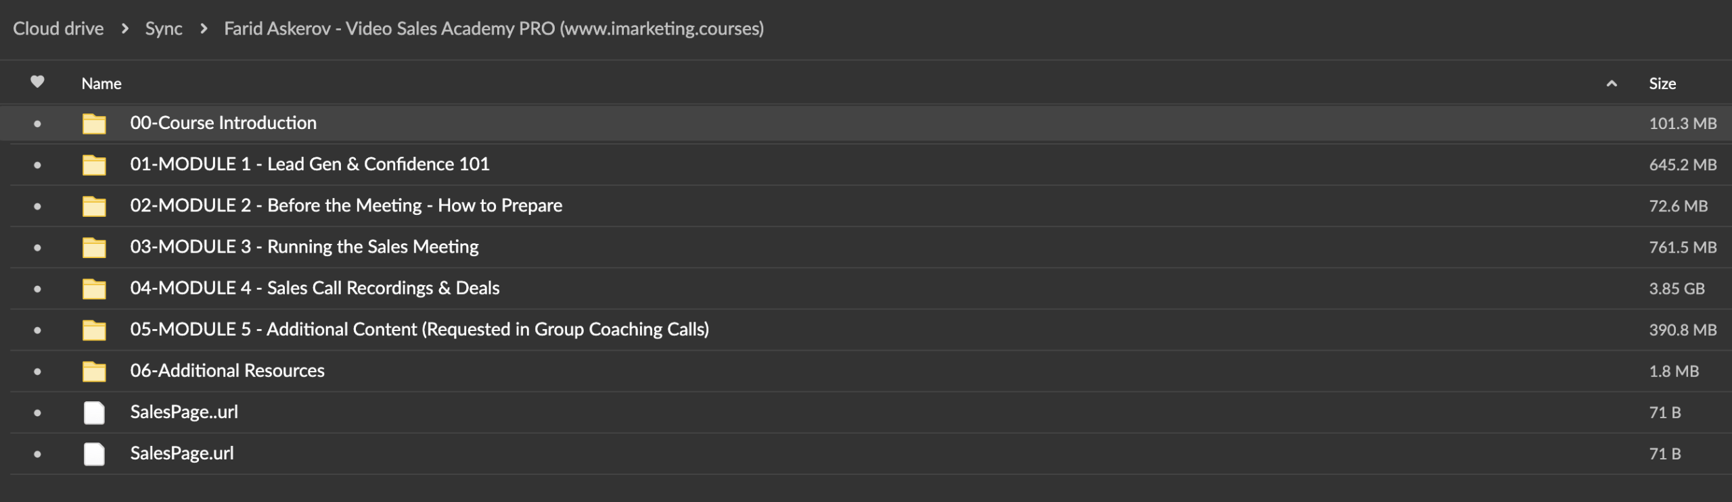Click the 101.3 MB size value
Viewport: 1732px width, 502px height.
[1683, 124]
